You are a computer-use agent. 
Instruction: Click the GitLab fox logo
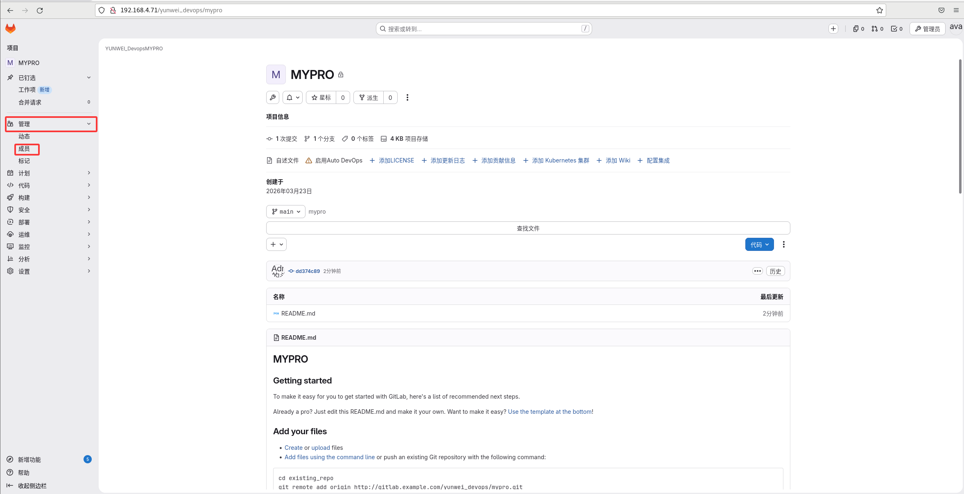10,28
